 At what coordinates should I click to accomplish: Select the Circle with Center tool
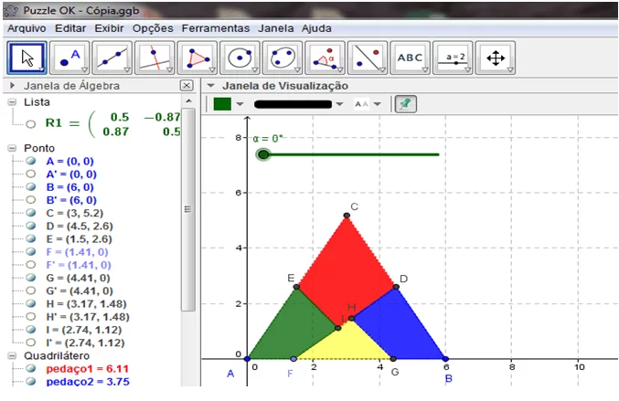click(x=240, y=58)
